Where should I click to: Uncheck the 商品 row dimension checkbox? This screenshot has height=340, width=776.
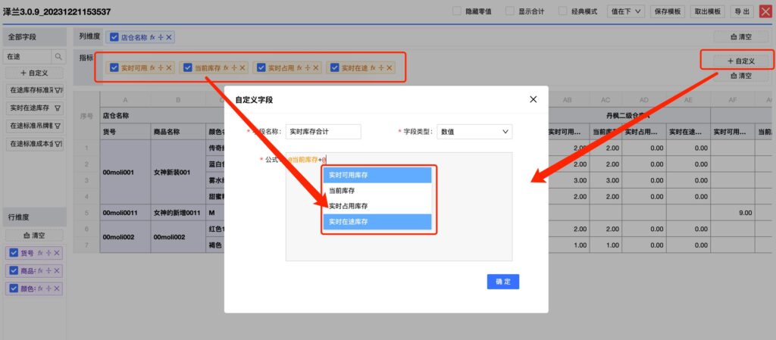point(14,271)
